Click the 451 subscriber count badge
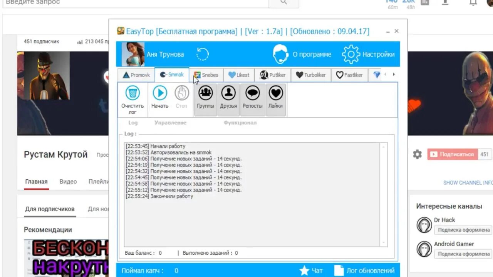 (484, 154)
